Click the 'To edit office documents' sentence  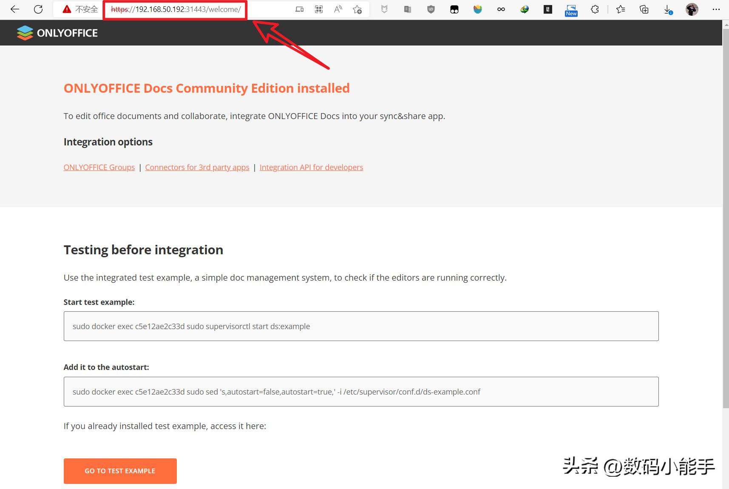point(255,117)
